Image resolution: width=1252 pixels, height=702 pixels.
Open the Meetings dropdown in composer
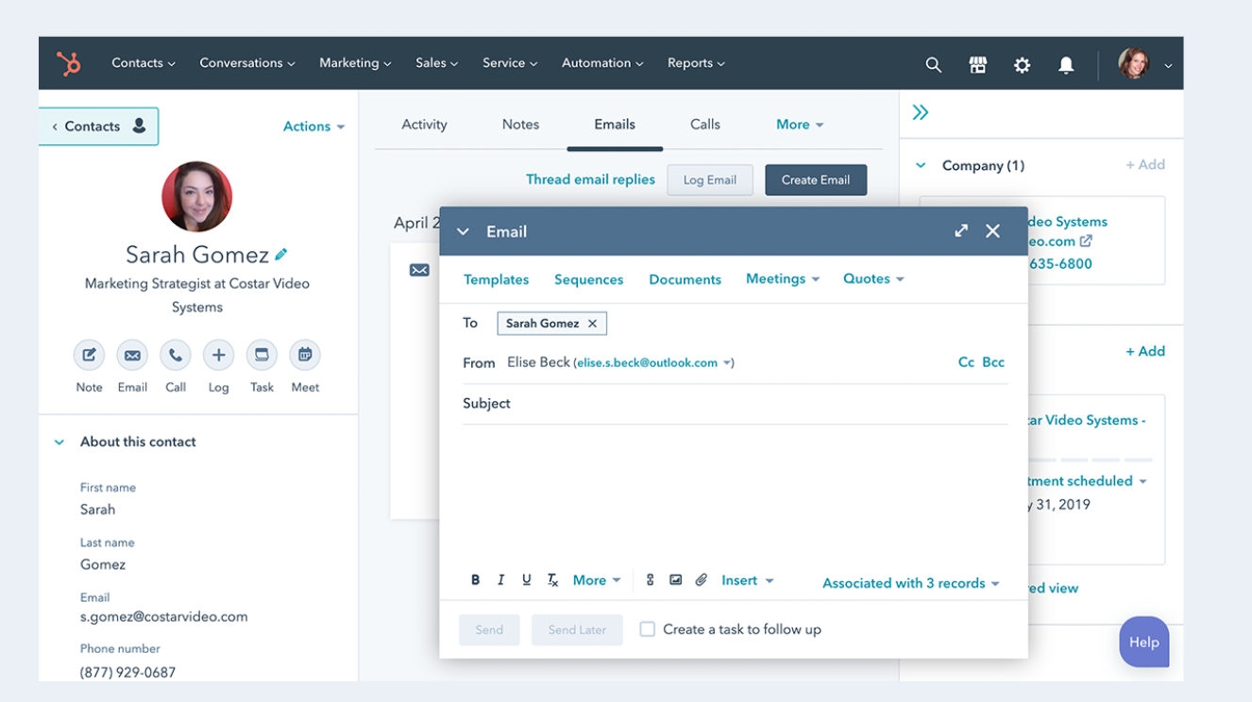point(783,279)
